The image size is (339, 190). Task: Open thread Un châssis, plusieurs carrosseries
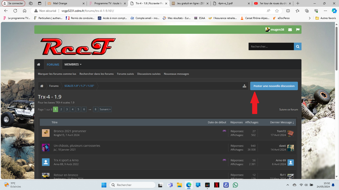point(77,146)
